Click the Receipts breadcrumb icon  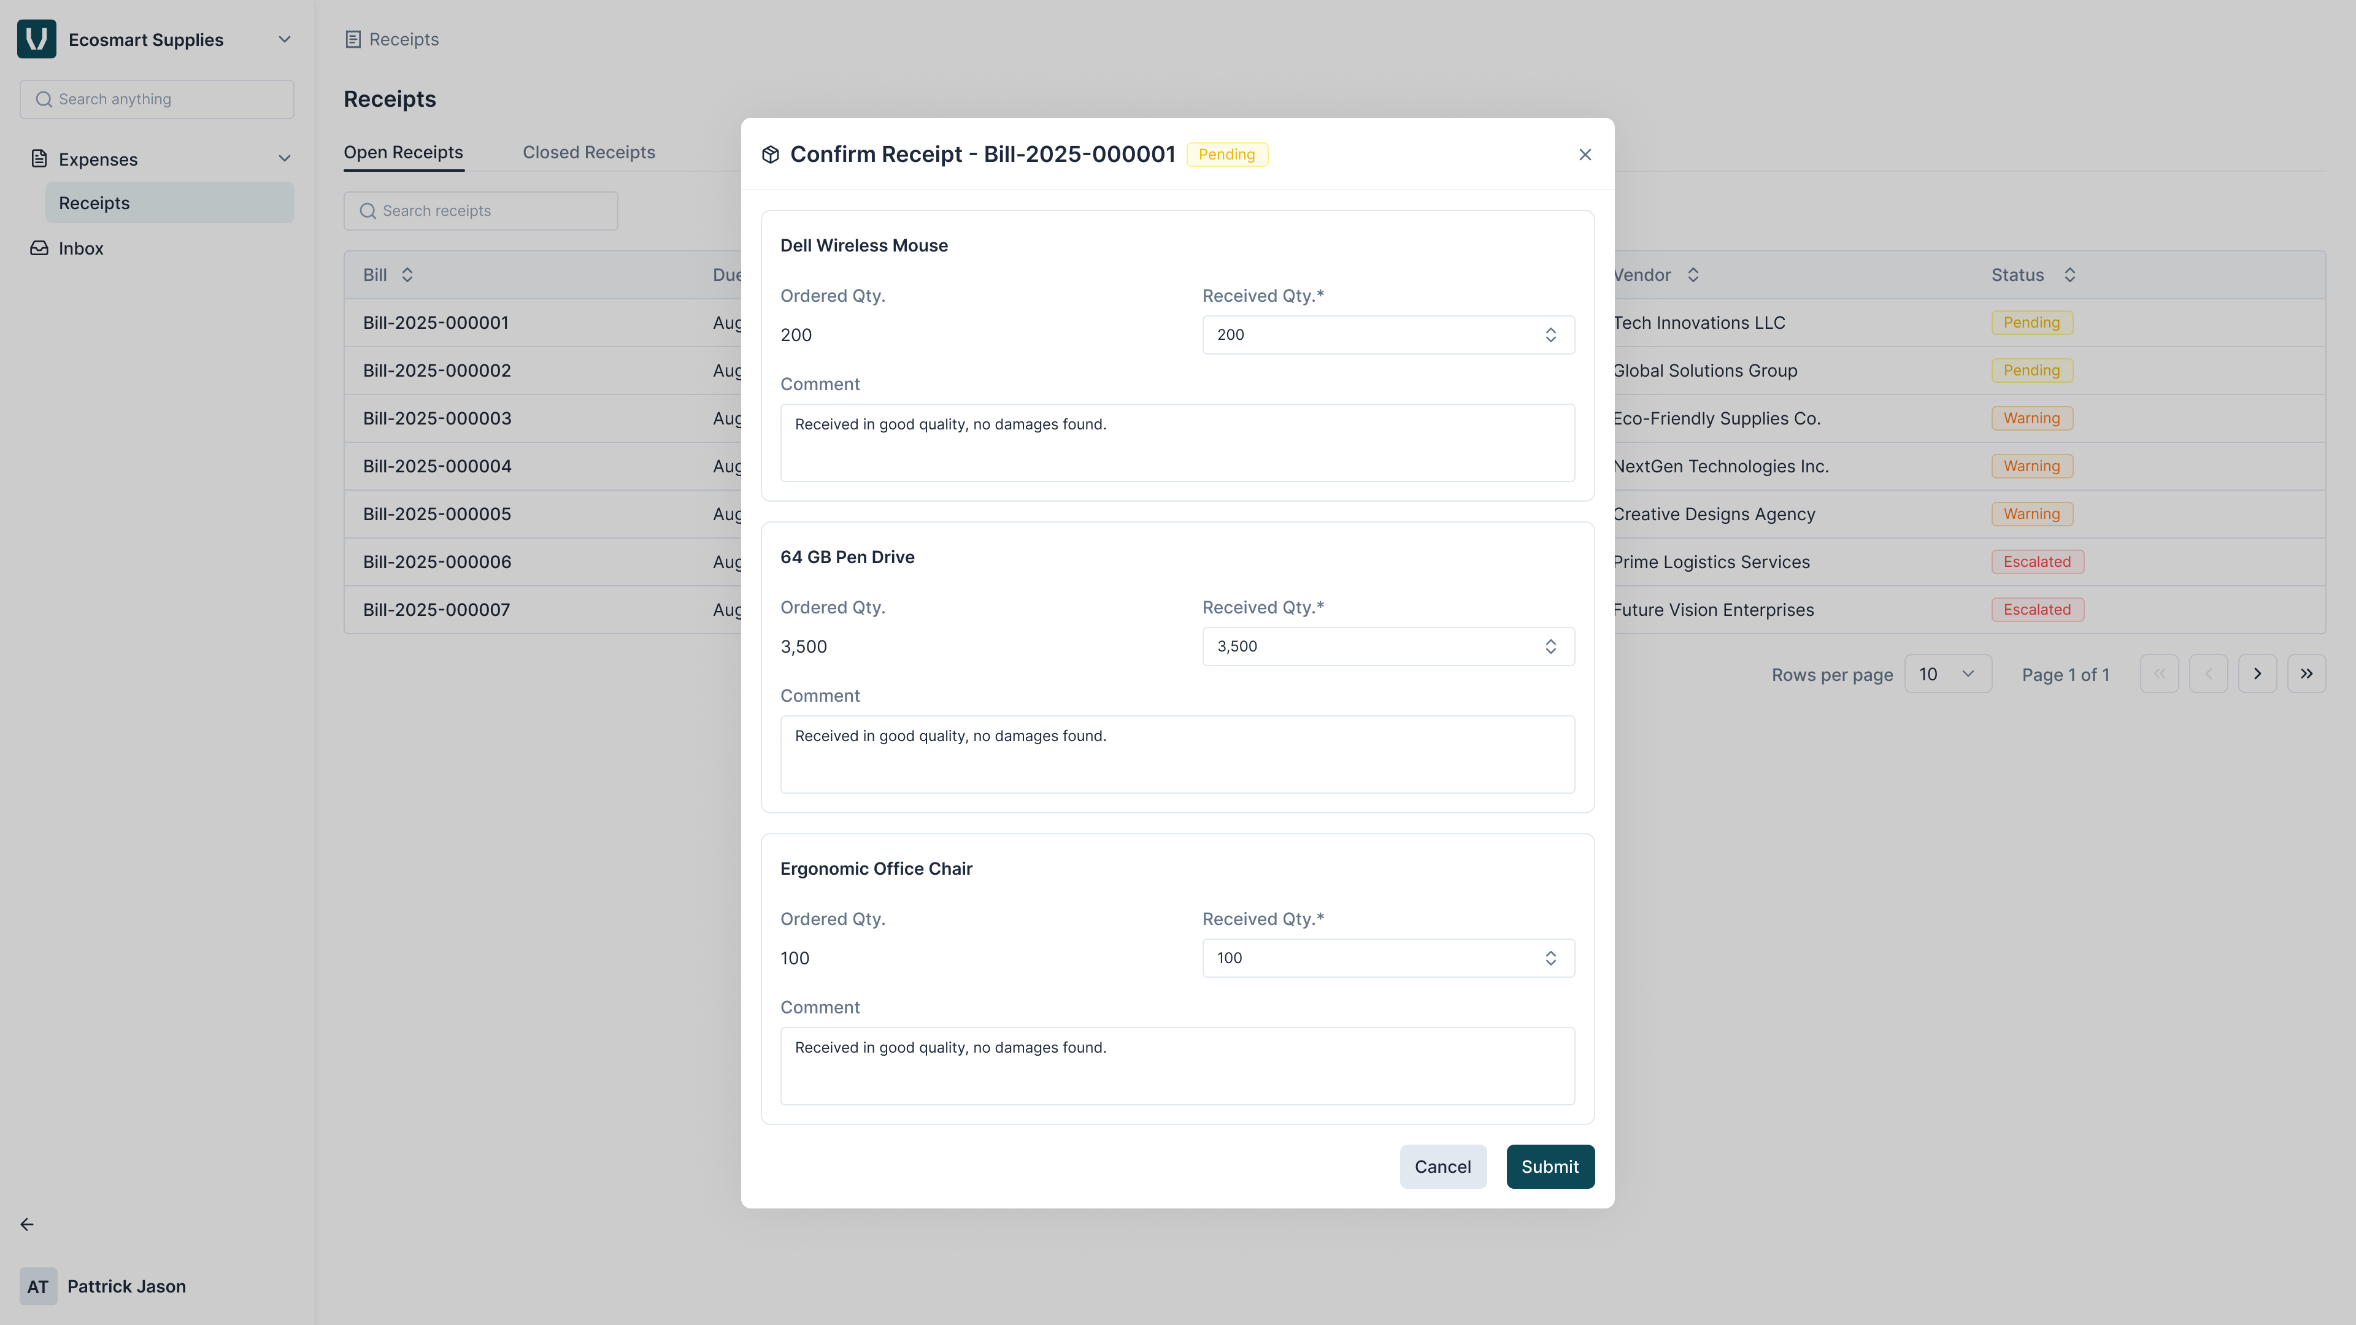point(353,39)
